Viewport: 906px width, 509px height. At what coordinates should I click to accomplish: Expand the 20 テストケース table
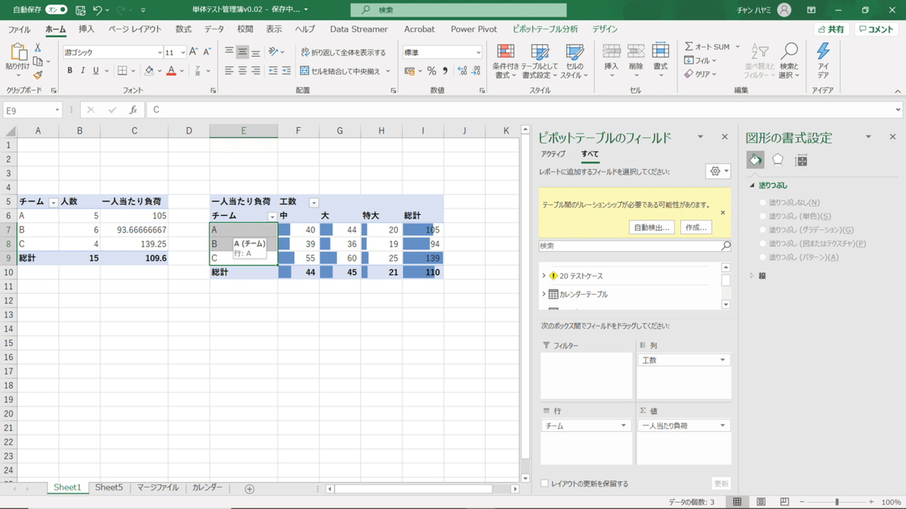[x=544, y=276]
